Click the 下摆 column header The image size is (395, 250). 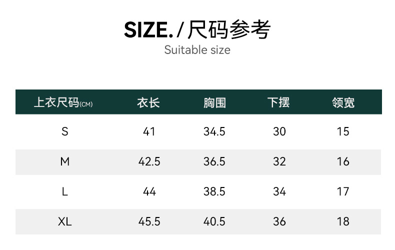279,102
